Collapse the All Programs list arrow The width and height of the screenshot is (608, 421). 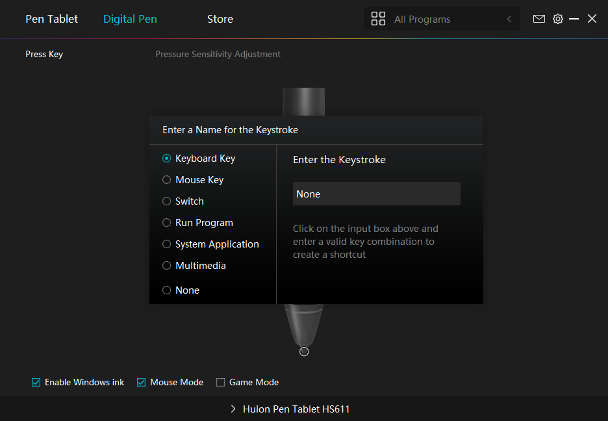(x=509, y=19)
